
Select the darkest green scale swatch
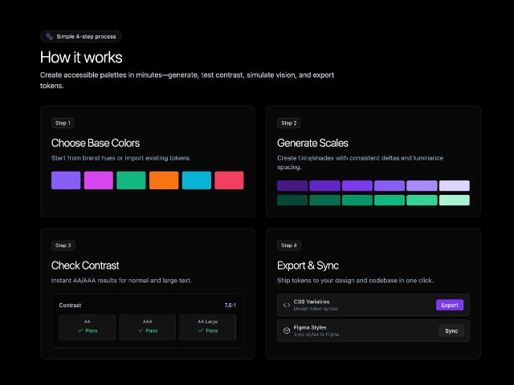click(x=292, y=200)
